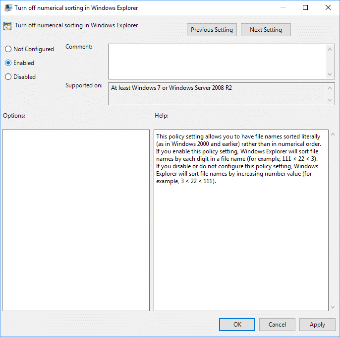340x337 pixels.
Task: Click the empty Options panel
Action: point(76,220)
